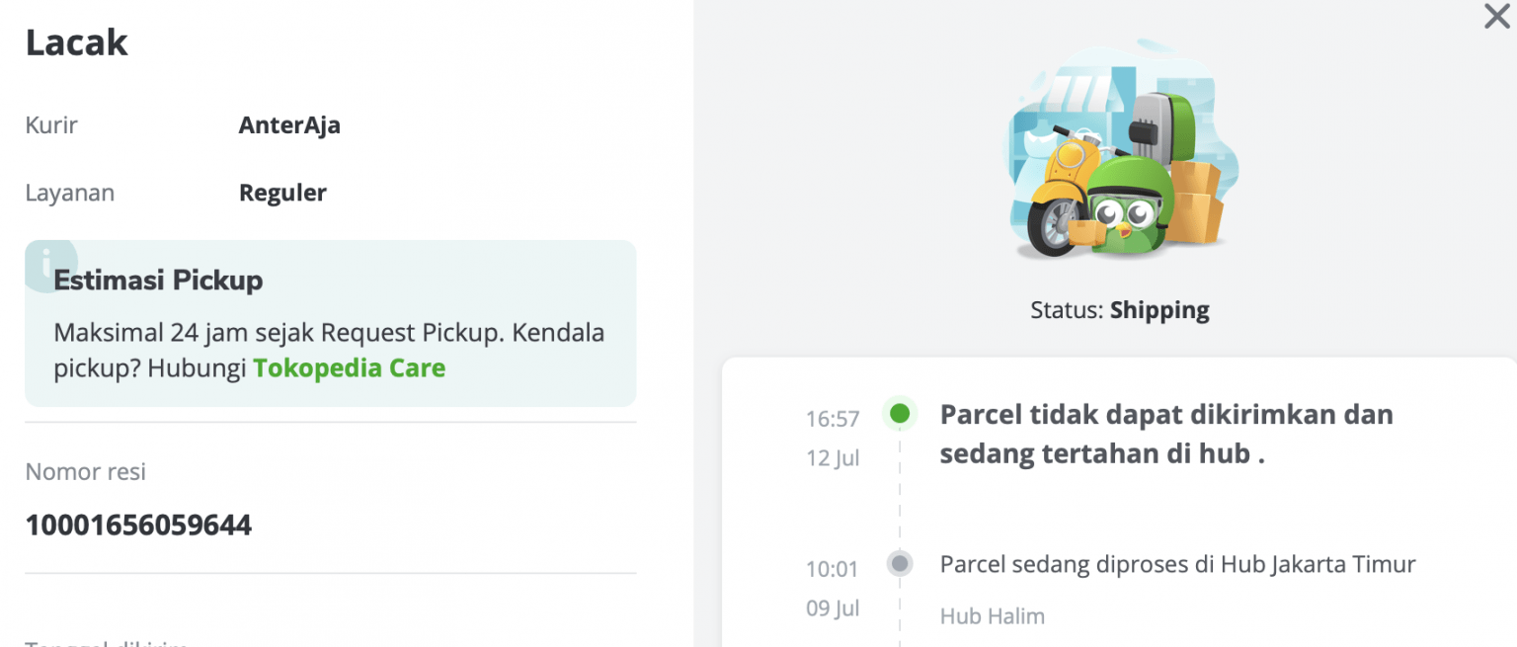Click the 'Parcel sedang diproses di Hub Jakarta Timur' entry

point(1177,564)
